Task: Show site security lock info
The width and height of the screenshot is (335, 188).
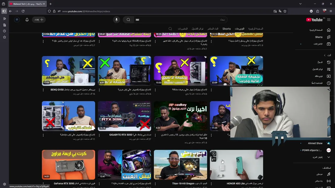Action: [x=54, y=11]
